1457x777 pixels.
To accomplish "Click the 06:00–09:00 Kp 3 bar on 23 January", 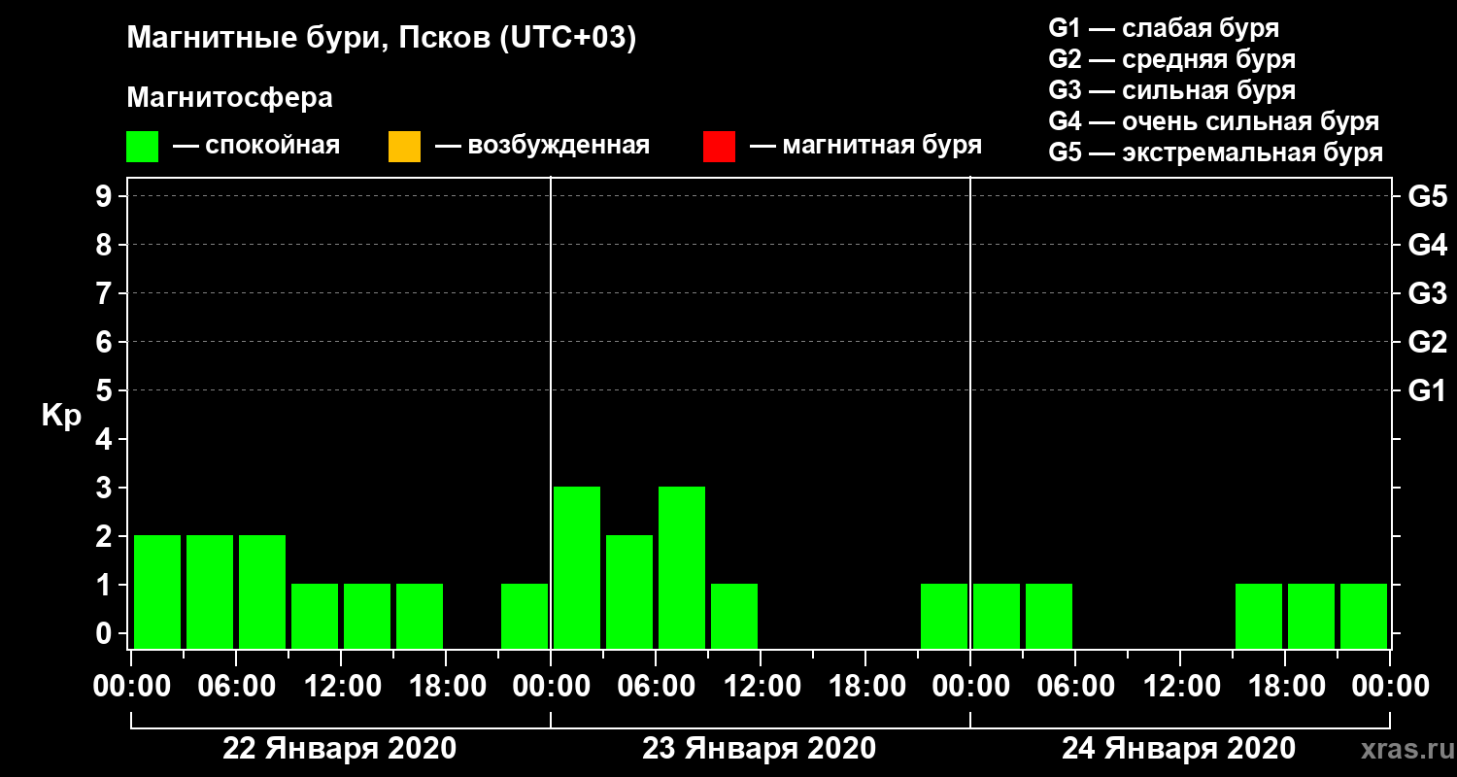I will coord(682,567).
